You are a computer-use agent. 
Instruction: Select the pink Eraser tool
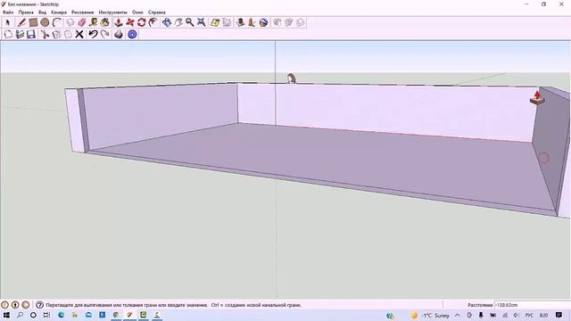click(81, 22)
